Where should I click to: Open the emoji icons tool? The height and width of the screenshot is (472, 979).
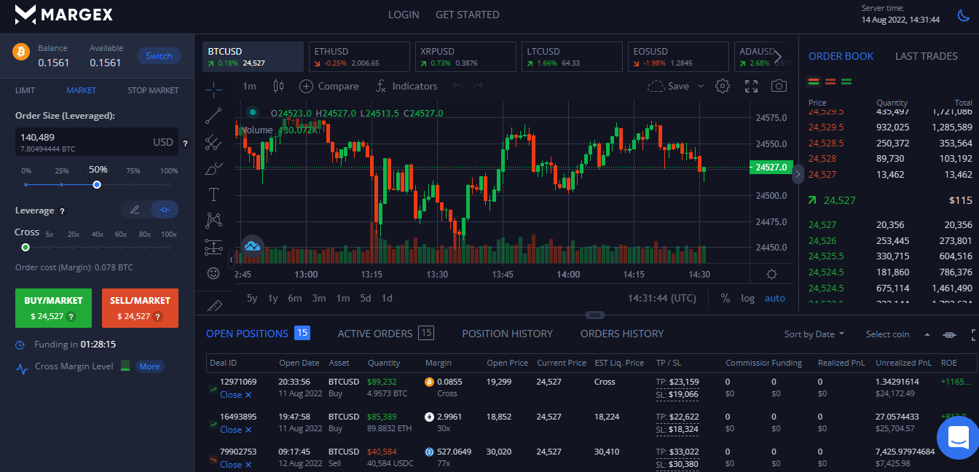click(x=213, y=273)
